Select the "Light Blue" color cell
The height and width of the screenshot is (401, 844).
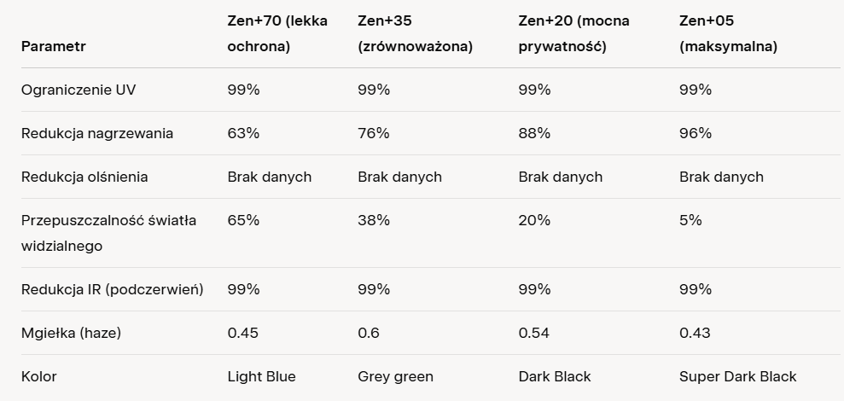[261, 376]
